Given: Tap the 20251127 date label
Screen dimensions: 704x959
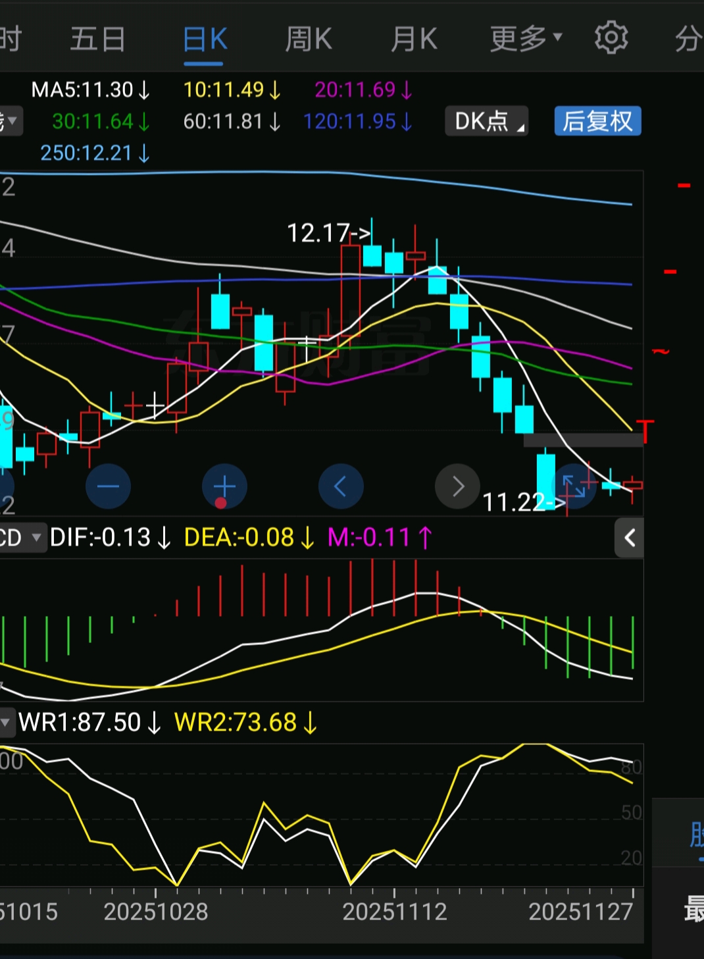Looking at the screenshot, I should (581, 912).
